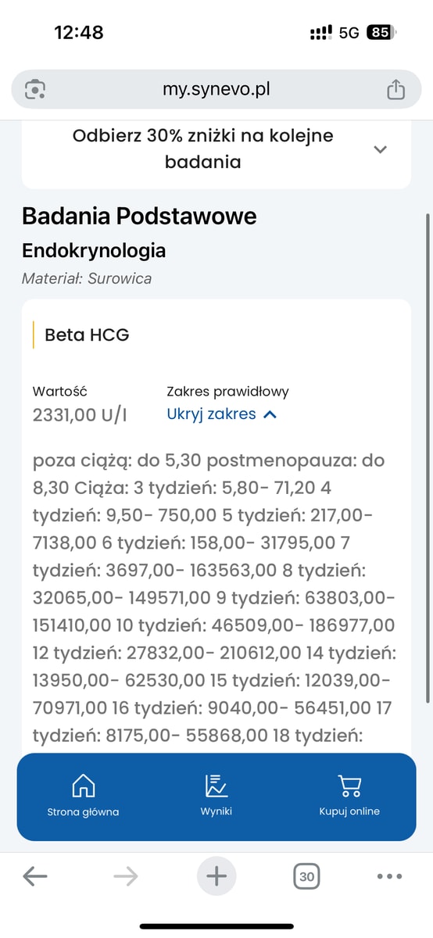Tap the share icon in address bar
This screenshot has width=433, height=938.
396,89
